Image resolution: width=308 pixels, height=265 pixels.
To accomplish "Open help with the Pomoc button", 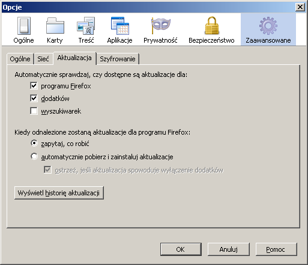I will [276, 249].
